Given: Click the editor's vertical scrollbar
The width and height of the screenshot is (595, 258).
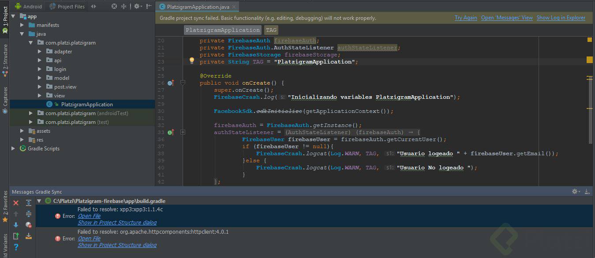Looking at the screenshot, I should pyautogui.click(x=590, y=110).
